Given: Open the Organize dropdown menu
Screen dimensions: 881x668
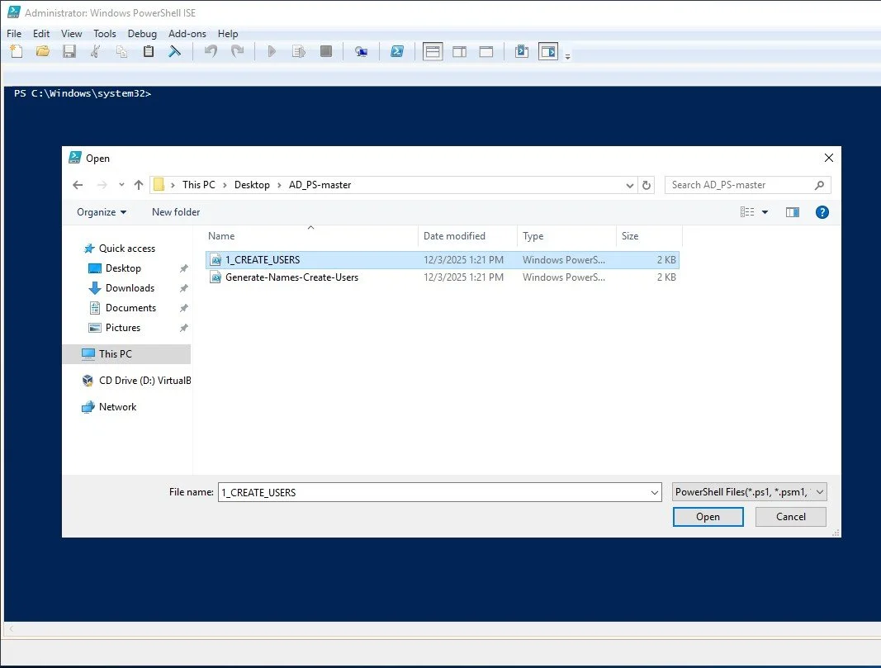Looking at the screenshot, I should (102, 212).
